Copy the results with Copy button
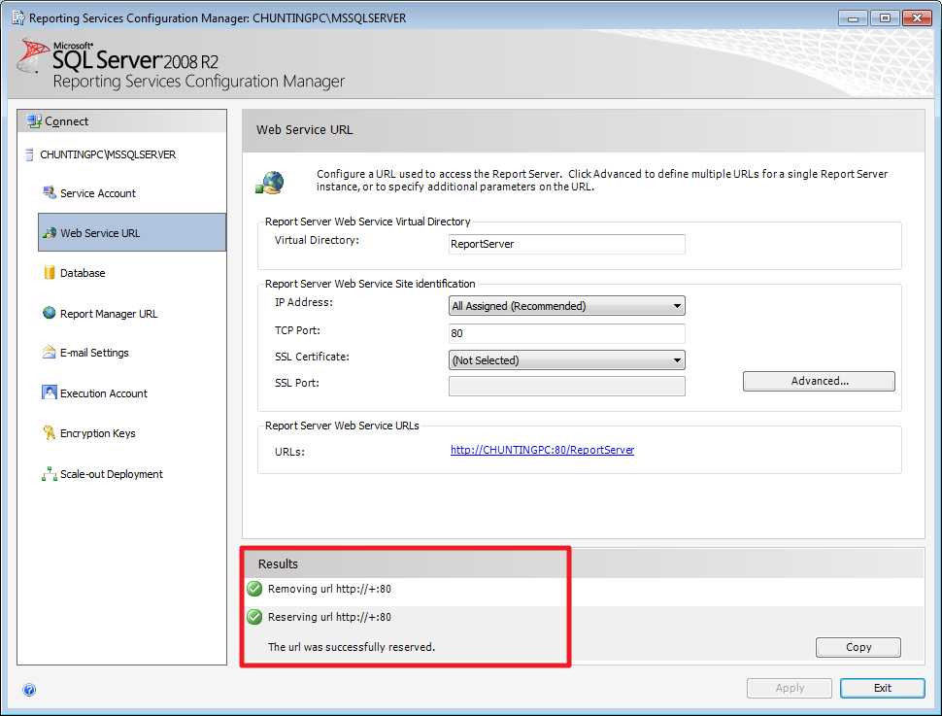 (858, 647)
